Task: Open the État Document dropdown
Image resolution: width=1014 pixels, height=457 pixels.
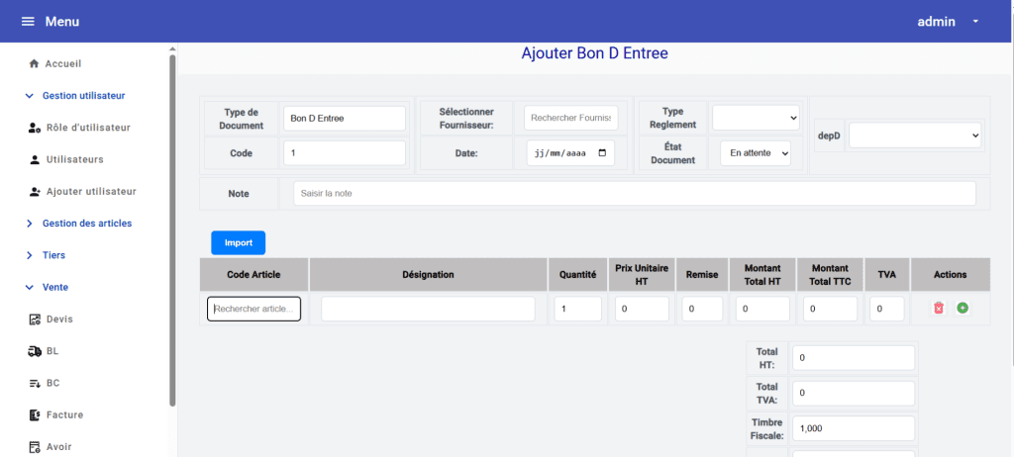Action: pos(755,153)
